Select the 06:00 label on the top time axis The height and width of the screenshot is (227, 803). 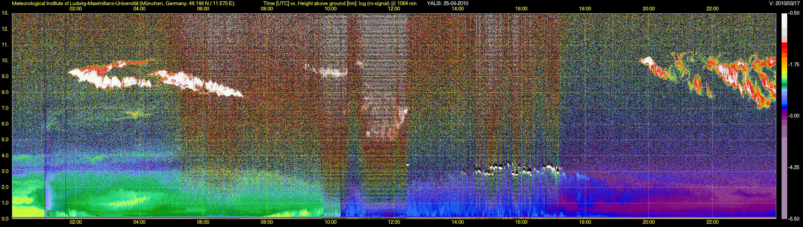[x=203, y=9]
